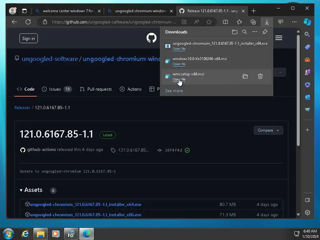Open Browser essentials heart icon
The image size is (320, 240).
click(x=281, y=22)
